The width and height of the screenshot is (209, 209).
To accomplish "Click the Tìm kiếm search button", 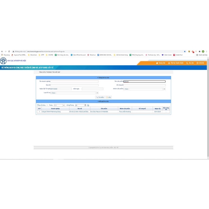I will (x=100, y=97).
